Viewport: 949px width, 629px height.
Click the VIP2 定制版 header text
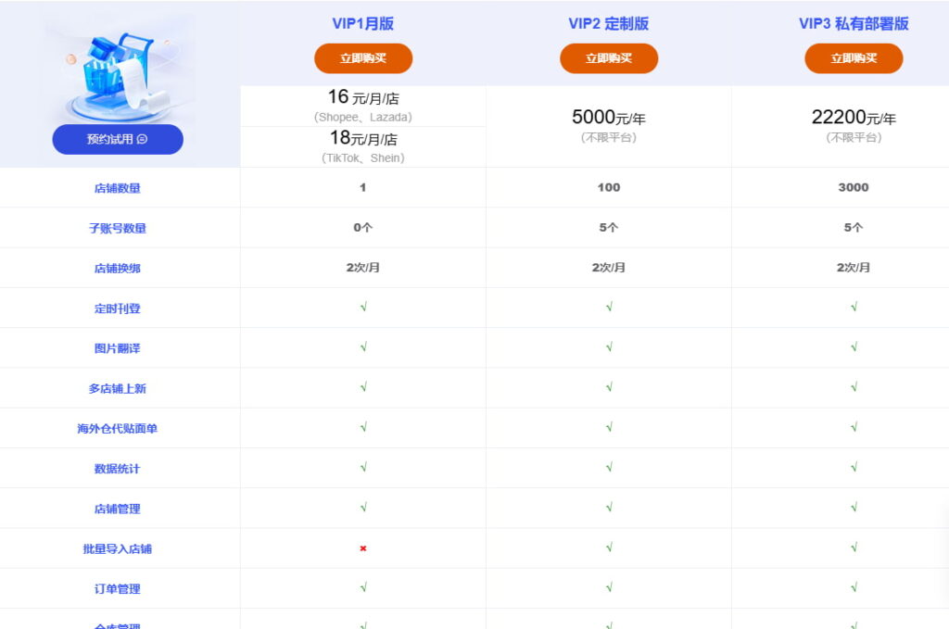click(x=608, y=23)
